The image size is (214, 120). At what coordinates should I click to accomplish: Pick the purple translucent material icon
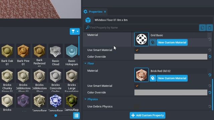click(x=23, y=101)
